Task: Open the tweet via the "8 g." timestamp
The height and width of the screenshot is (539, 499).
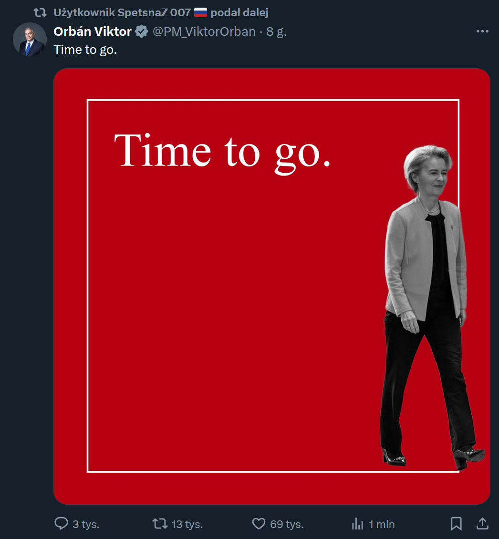Action: tap(276, 32)
